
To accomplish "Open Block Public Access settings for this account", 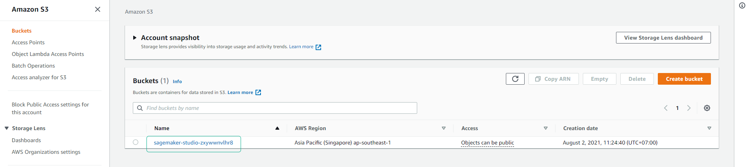I will 50,108.
